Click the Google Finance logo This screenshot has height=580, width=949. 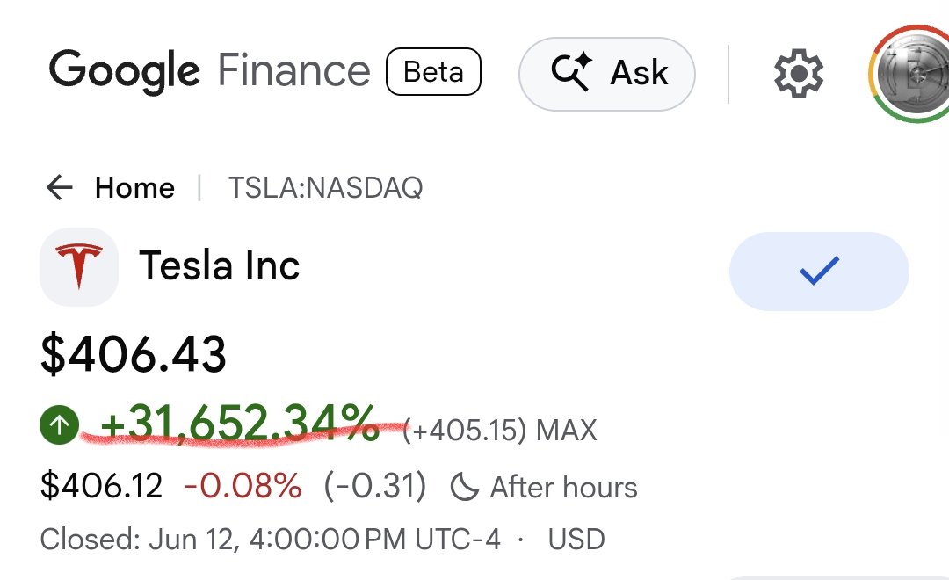pos(209,71)
